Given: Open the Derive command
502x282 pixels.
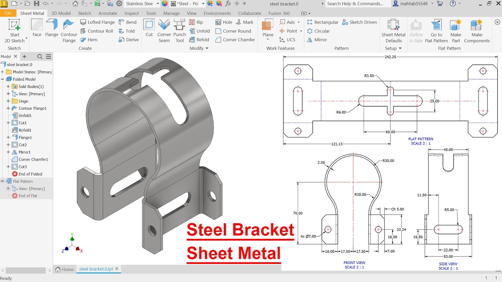Looking at the screenshot, I should (129, 40).
